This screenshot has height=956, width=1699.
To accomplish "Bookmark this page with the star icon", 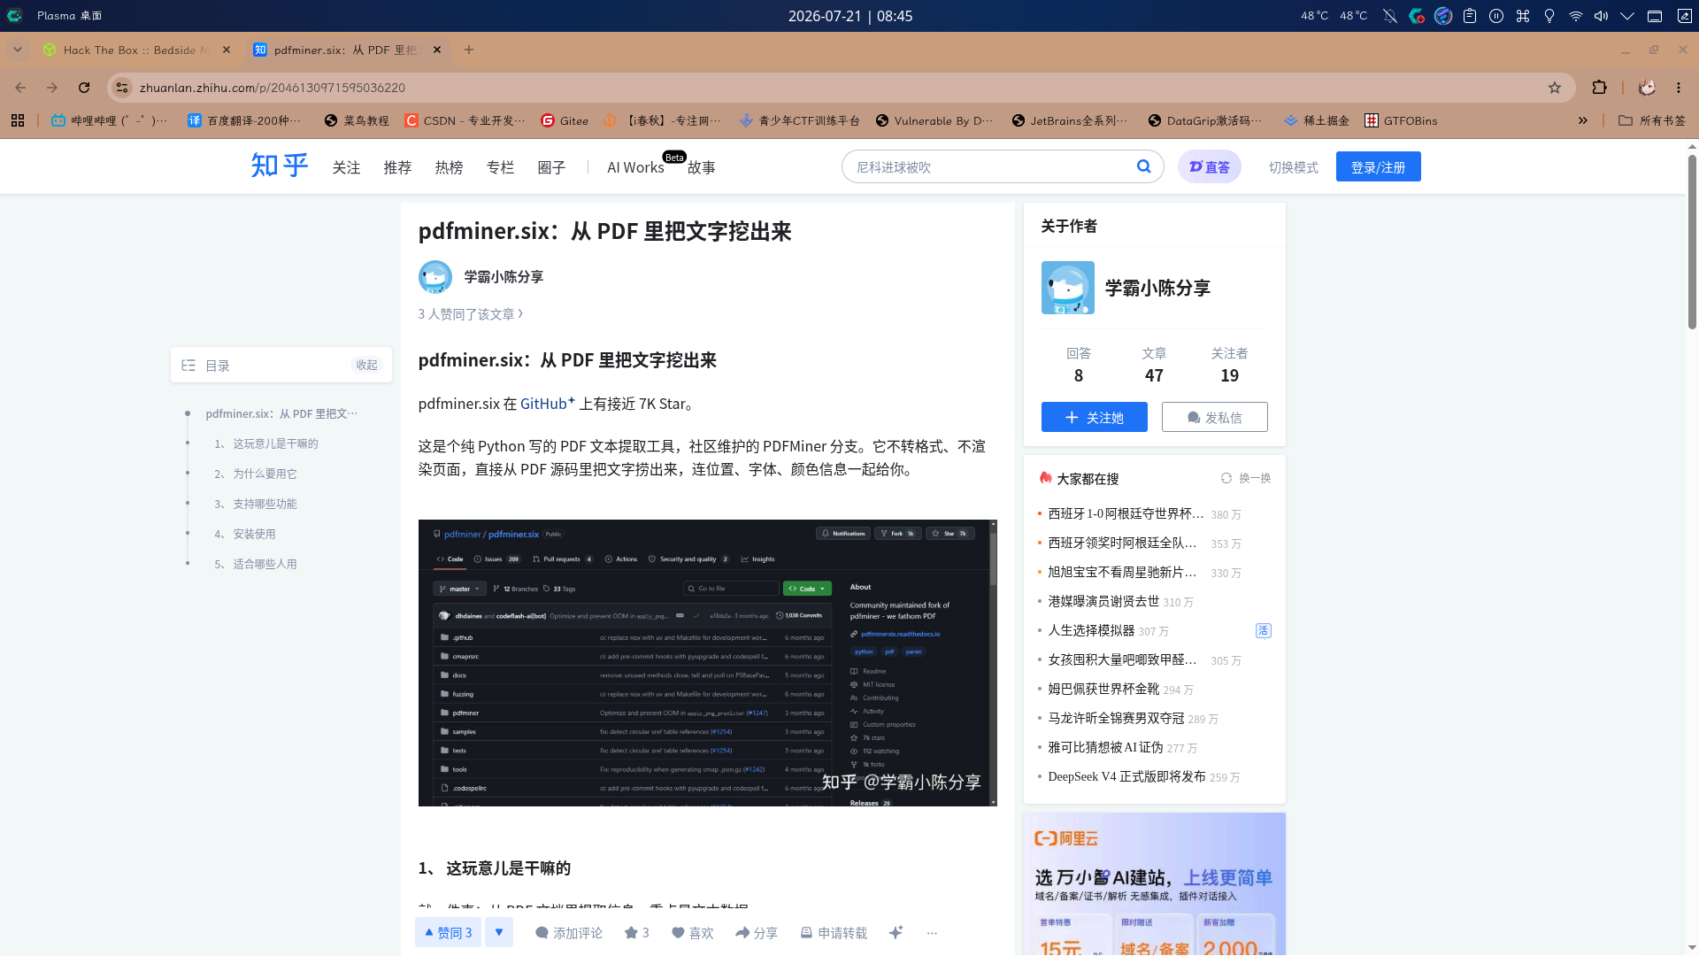I will click(x=1555, y=88).
